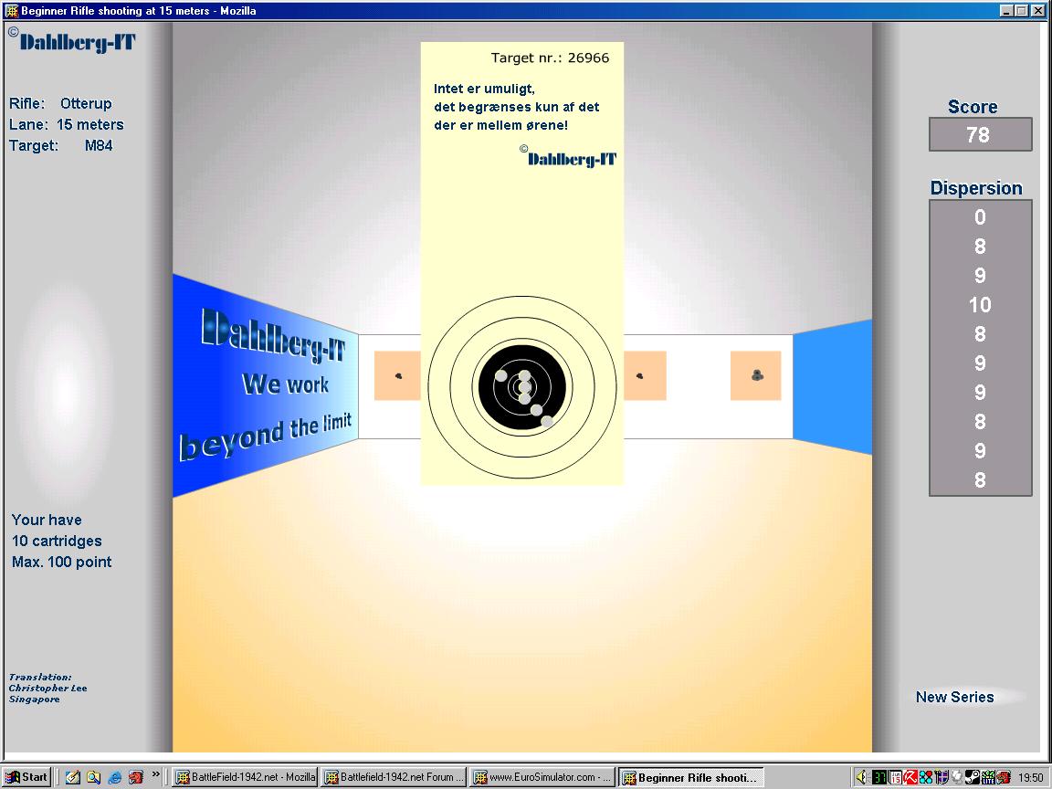Click the volume speaker tray icon
This screenshot has height=789, width=1052.
point(861,777)
